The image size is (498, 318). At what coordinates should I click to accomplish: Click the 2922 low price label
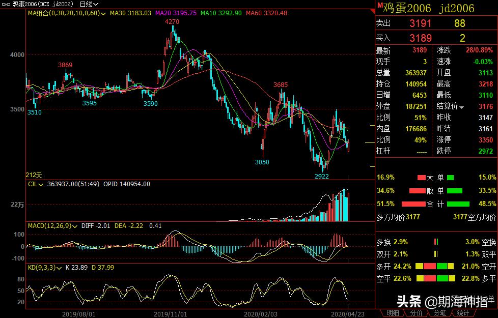coord(321,176)
